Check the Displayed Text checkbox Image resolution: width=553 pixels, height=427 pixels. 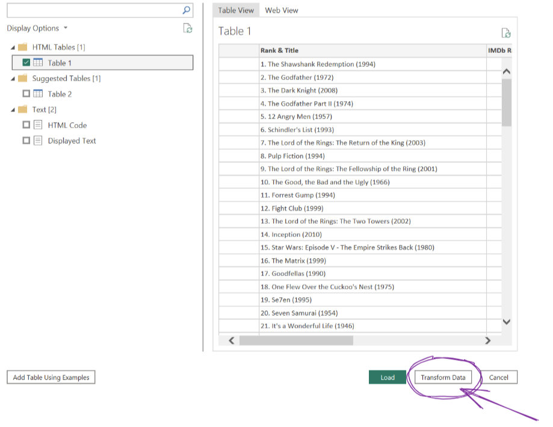pyautogui.click(x=26, y=140)
